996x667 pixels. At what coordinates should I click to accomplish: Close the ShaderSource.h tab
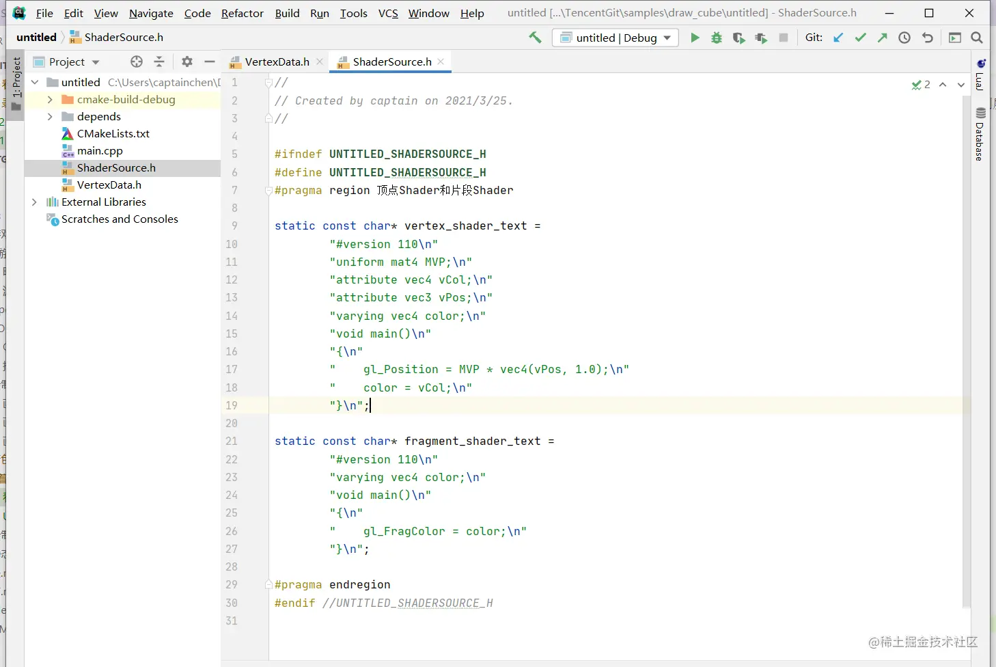441,62
